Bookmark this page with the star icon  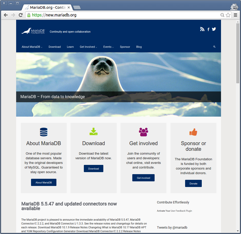click(x=228, y=15)
